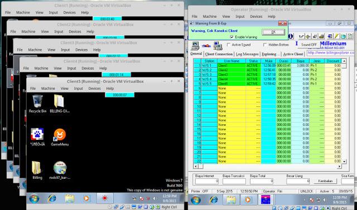Open Internet Explorer in Operator taskbar
Viewport: 357px width, 210px height.
(x=214, y=200)
